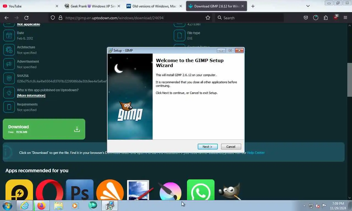Viewport: 352px width, 211px height.
Task: Open the Firefox account circle icon
Action: [x=316, y=18]
